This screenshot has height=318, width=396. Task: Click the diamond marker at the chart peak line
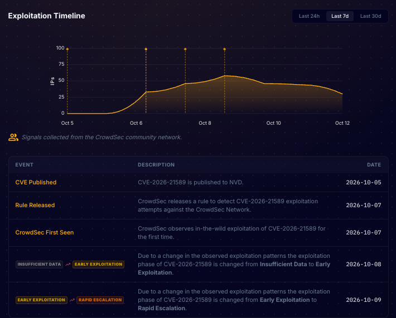pyautogui.click(x=225, y=49)
